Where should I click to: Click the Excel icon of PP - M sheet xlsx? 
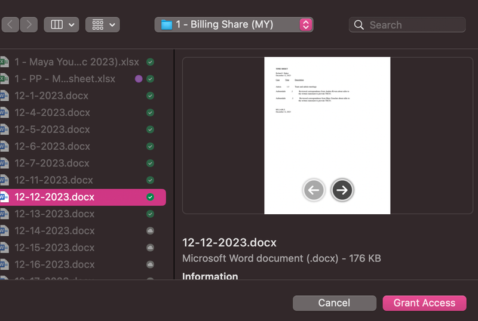(x=4, y=79)
